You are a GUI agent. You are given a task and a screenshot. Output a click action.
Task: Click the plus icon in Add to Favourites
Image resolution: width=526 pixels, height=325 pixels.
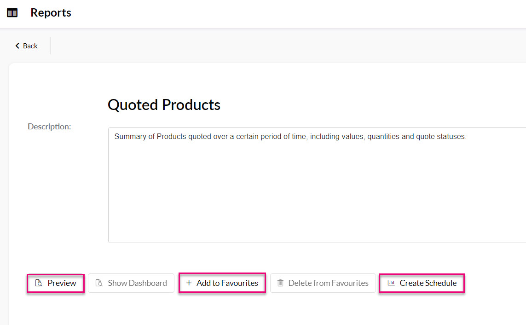pos(189,283)
